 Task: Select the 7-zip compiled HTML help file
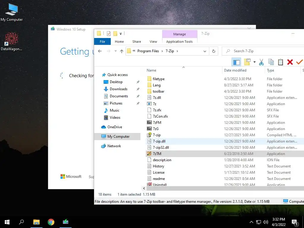pos(156,135)
